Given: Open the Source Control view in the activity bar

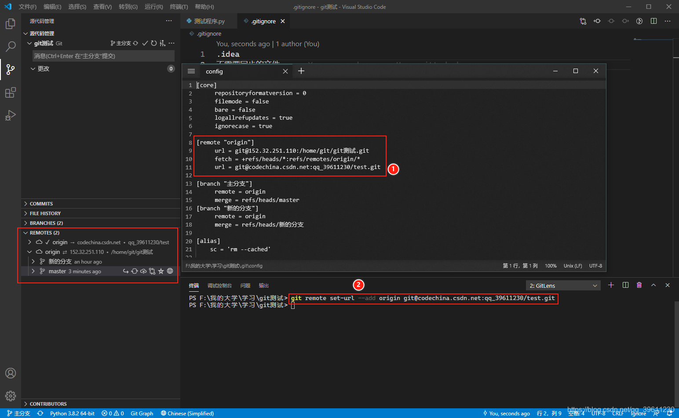Looking at the screenshot, I should pos(11,69).
